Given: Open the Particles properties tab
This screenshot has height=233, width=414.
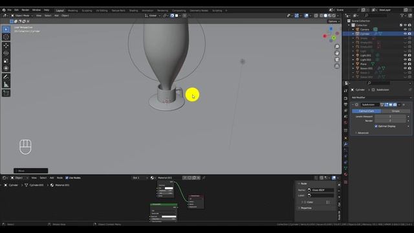Looking at the screenshot, I should 345,150.
